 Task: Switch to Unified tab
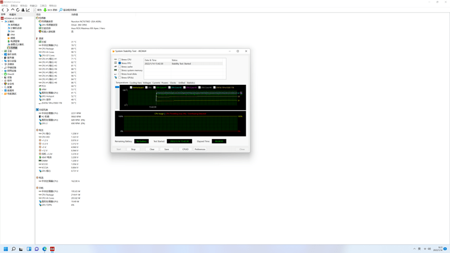pyautogui.click(x=182, y=83)
